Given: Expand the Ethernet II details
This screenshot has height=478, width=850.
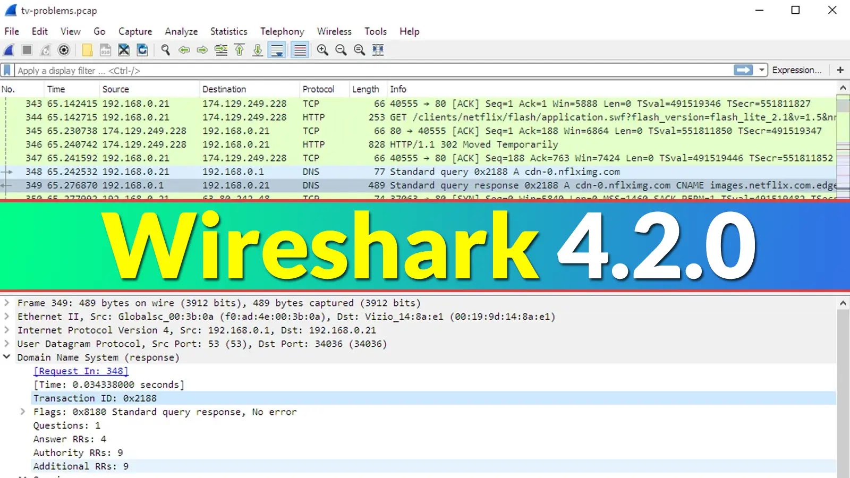Looking at the screenshot, I should click(x=7, y=317).
